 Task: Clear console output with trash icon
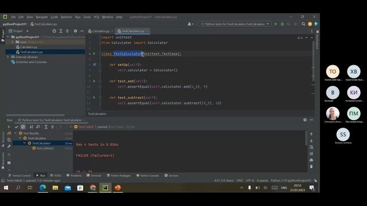pyautogui.click(x=311, y=167)
